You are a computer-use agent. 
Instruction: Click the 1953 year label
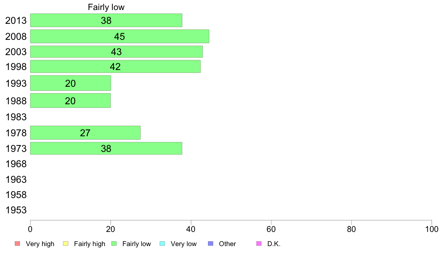click(16, 210)
